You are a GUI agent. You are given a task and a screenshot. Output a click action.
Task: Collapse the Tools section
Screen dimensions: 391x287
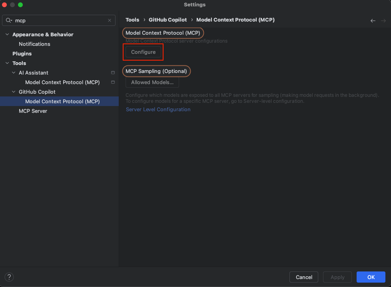point(7,63)
